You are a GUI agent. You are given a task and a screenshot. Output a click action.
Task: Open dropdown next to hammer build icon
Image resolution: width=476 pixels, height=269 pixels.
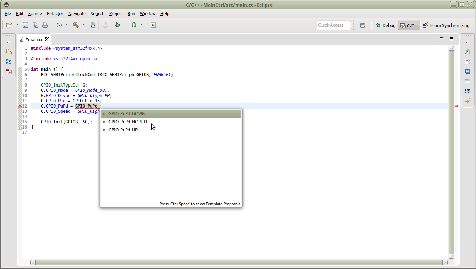[x=84, y=25]
